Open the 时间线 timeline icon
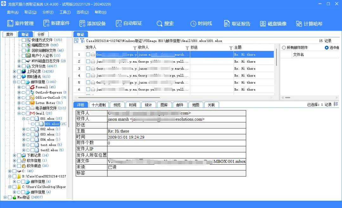Screen dimensions: 342x208 pyautogui.click(x=193, y=23)
